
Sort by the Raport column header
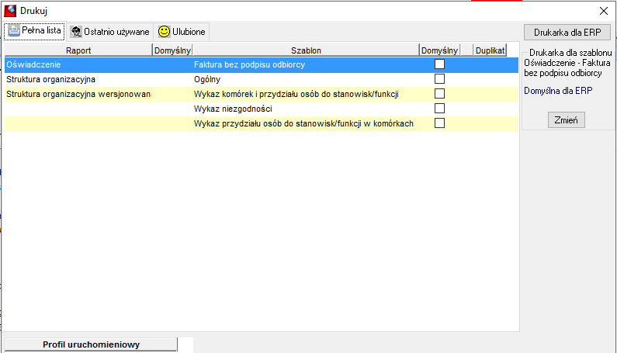(x=78, y=50)
